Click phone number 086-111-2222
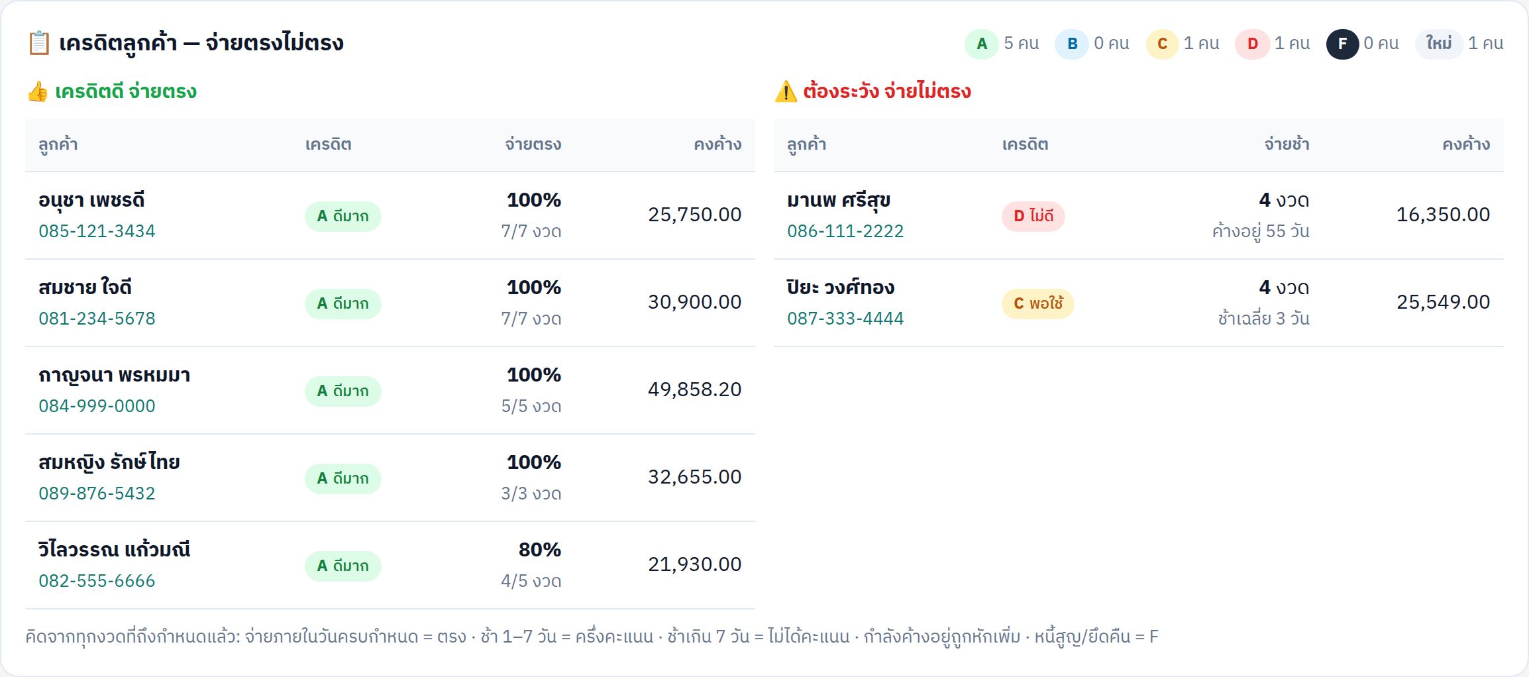1529x677 pixels. (845, 231)
